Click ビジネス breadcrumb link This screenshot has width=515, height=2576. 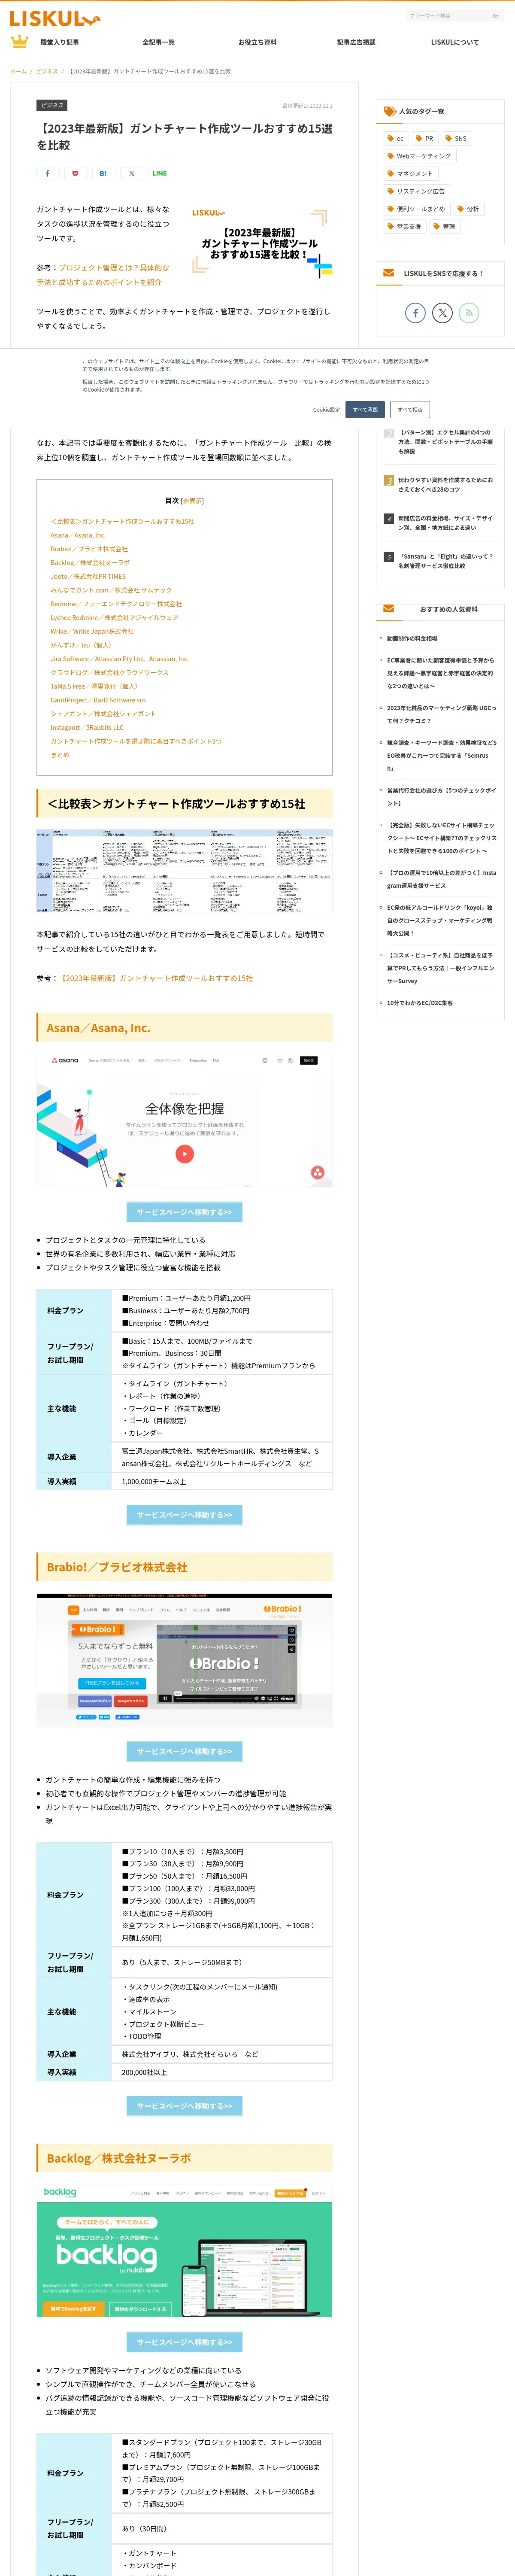coord(47,71)
